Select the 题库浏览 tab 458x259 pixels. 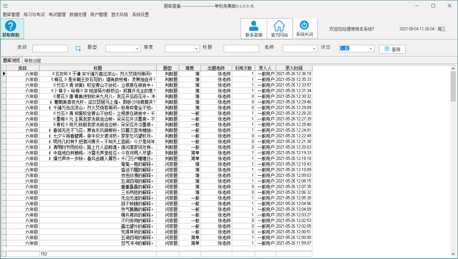(x=11, y=60)
